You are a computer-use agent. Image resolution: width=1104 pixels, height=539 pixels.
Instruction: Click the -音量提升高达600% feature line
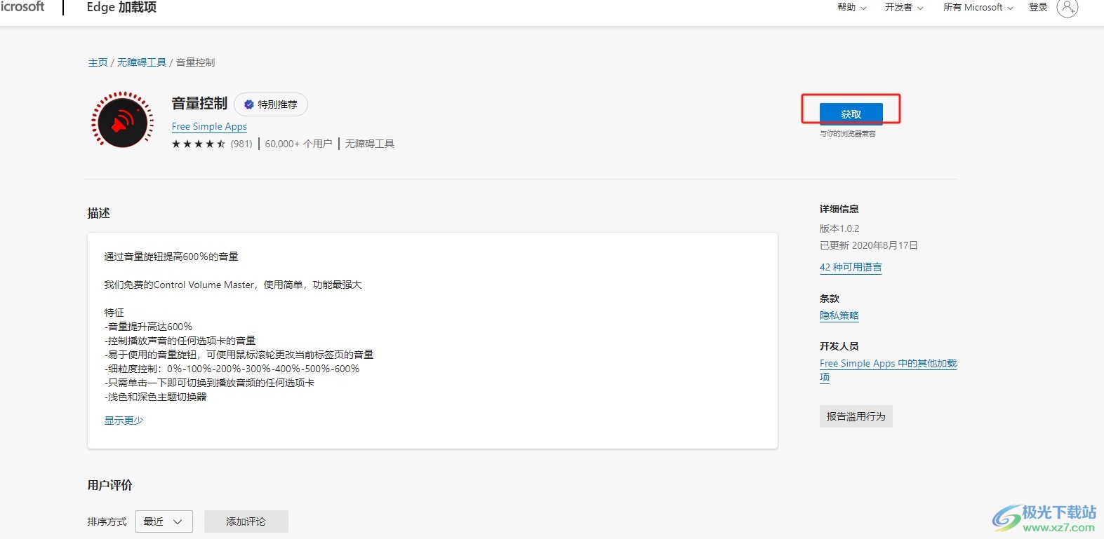coord(148,327)
